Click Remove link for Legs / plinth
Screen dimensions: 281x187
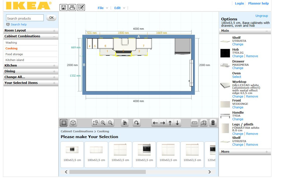(252, 134)
